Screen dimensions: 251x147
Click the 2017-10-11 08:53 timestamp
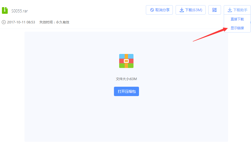[x=21, y=22]
